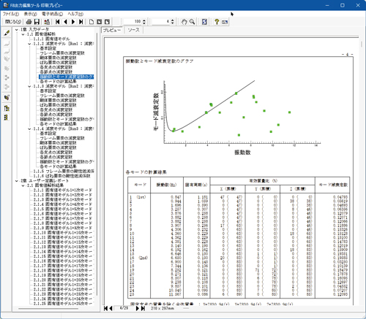Viewport: 366px width, 319px height.
Task: Open the 電子納品 menu
Action: point(52,14)
